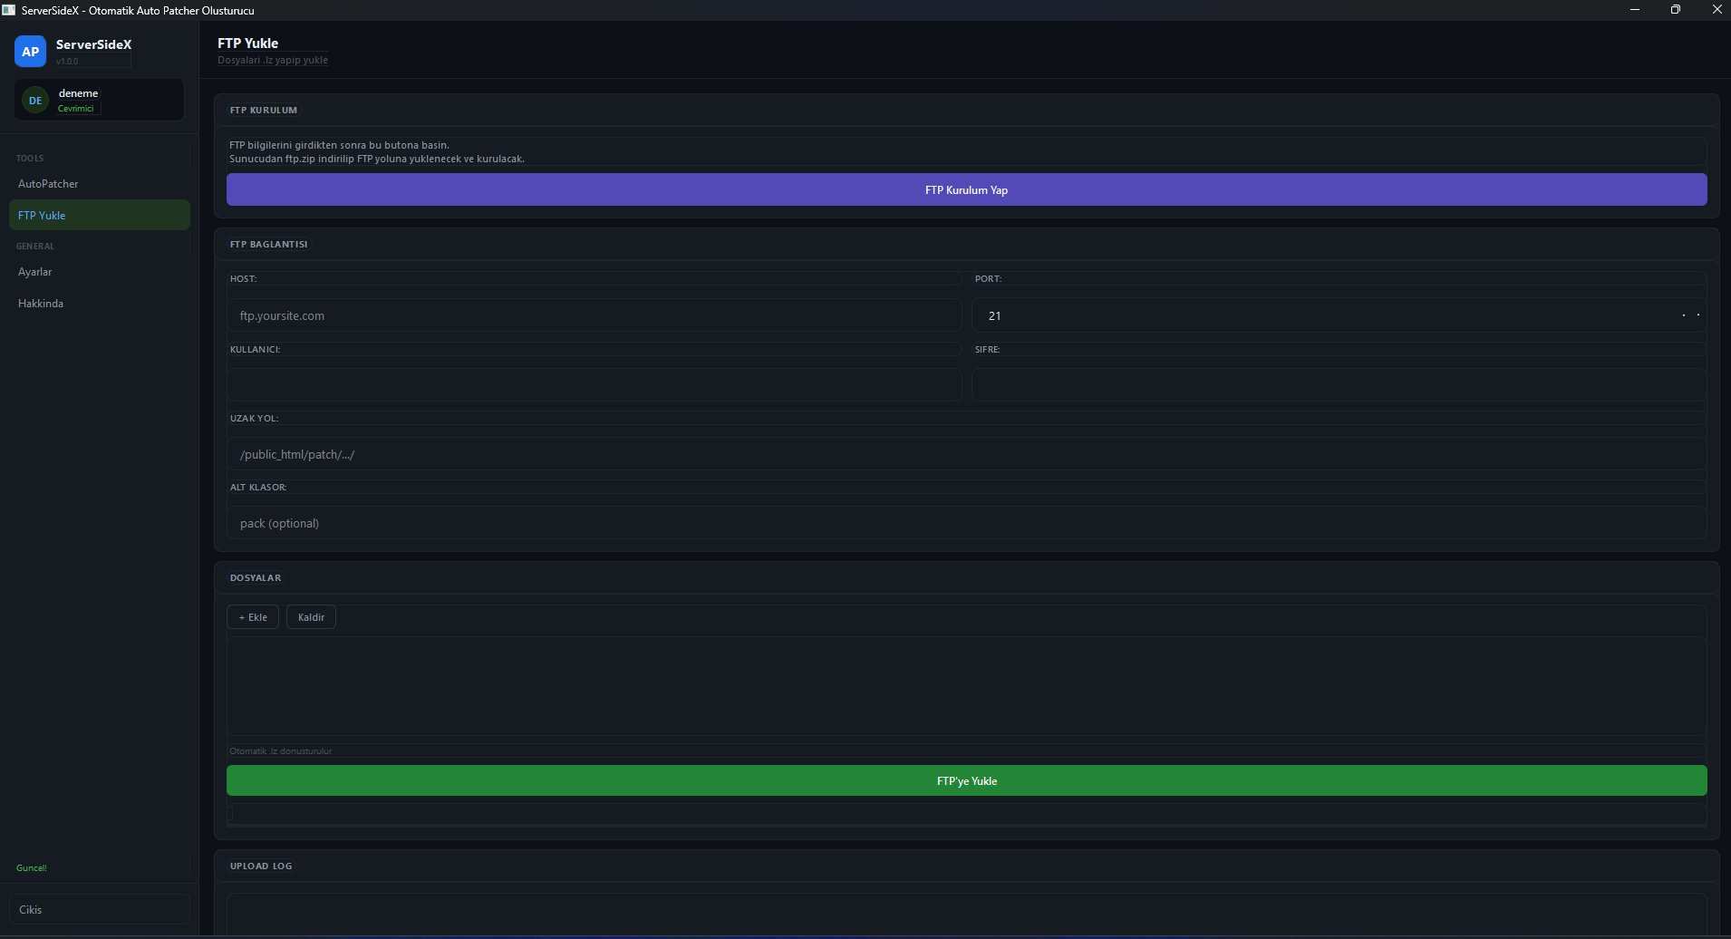This screenshot has width=1731, height=939.
Task: Click the + Ekle file button
Action: 253,617
